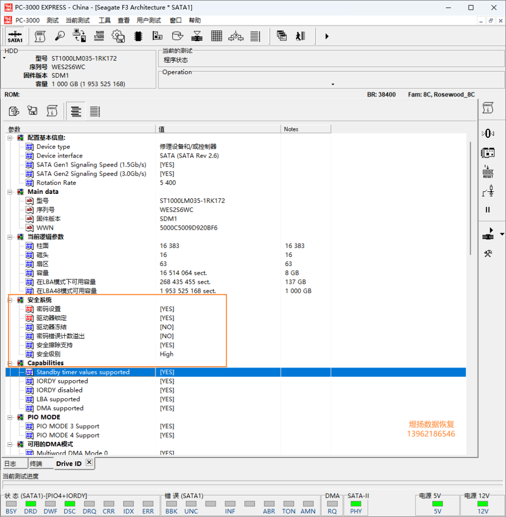Click the PCB board icon in right sidebar
The height and width of the screenshot is (517, 506).
click(488, 152)
